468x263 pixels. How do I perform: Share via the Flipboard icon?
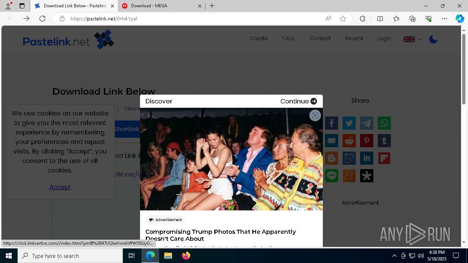point(384,158)
